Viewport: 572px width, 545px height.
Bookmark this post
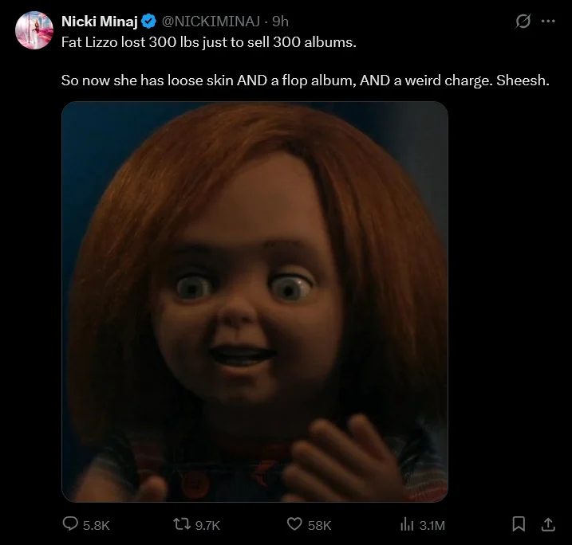click(x=519, y=524)
